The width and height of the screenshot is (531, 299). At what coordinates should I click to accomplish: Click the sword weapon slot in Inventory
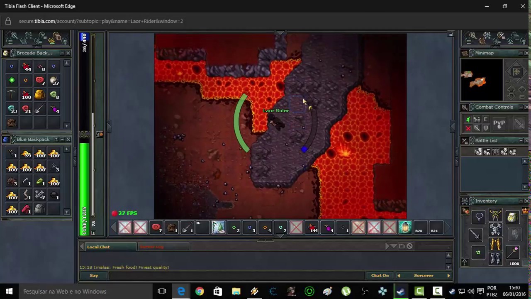click(x=475, y=235)
